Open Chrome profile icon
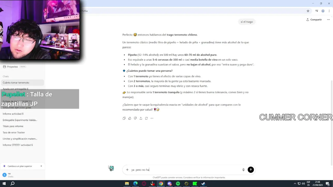The image size is (333, 187). 323,11
